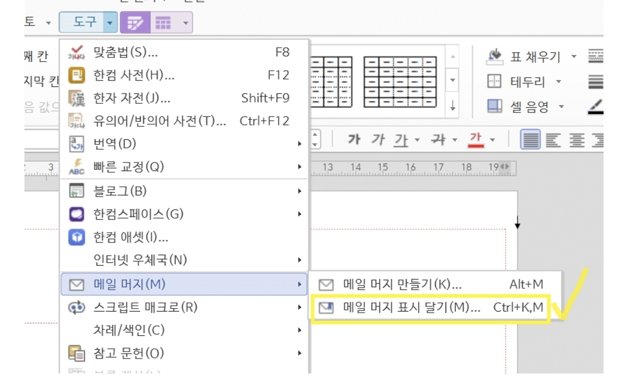Click the font size stepper arrows
Image resolution: width=628 pixels, height=380 pixels.
pyautogui.click(x=315, y=139)
